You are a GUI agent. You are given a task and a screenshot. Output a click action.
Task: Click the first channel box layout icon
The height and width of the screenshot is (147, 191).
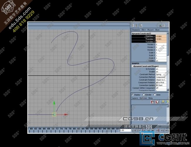pyautogui.click(x=133, y=26)
